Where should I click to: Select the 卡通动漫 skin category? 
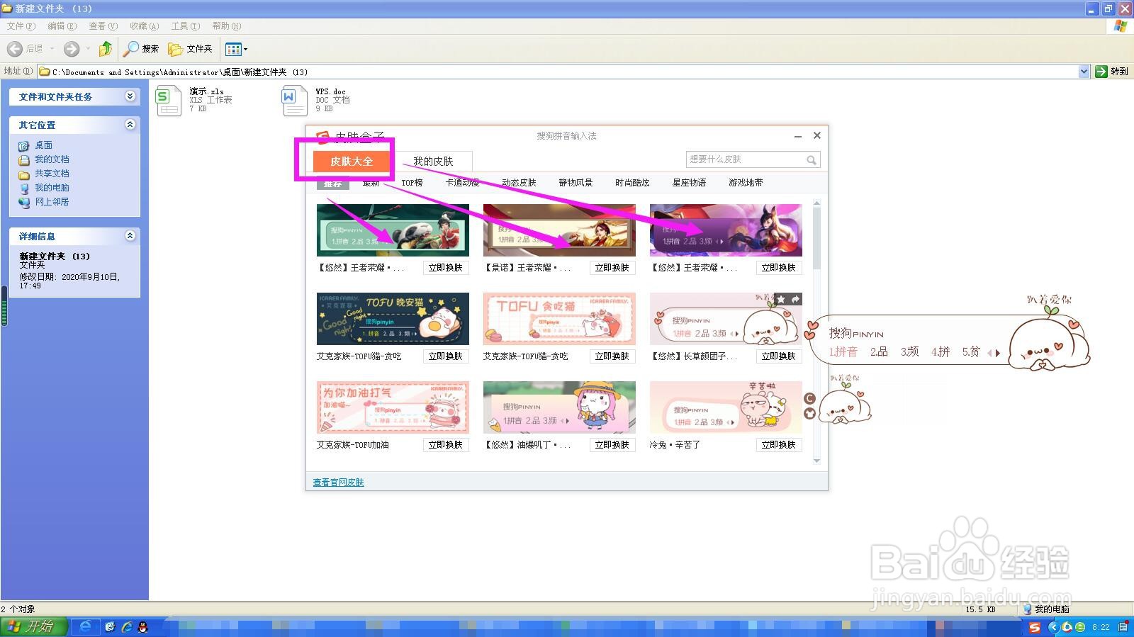(462, 183)
